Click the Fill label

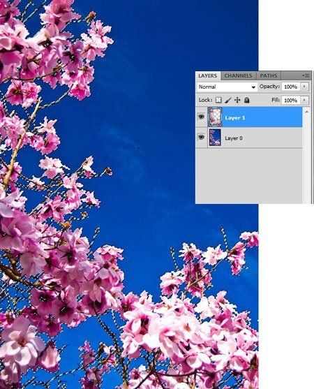[x=276, y=100]
